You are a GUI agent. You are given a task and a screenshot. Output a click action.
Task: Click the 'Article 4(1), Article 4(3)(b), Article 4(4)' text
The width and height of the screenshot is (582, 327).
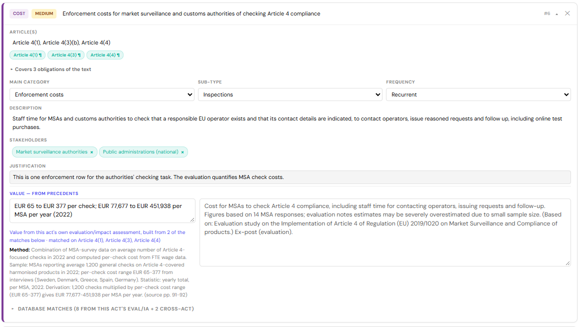click(61, 42)
